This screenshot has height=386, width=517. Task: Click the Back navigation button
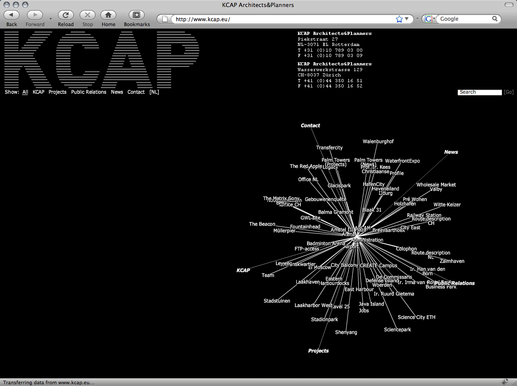coord(11,15)
